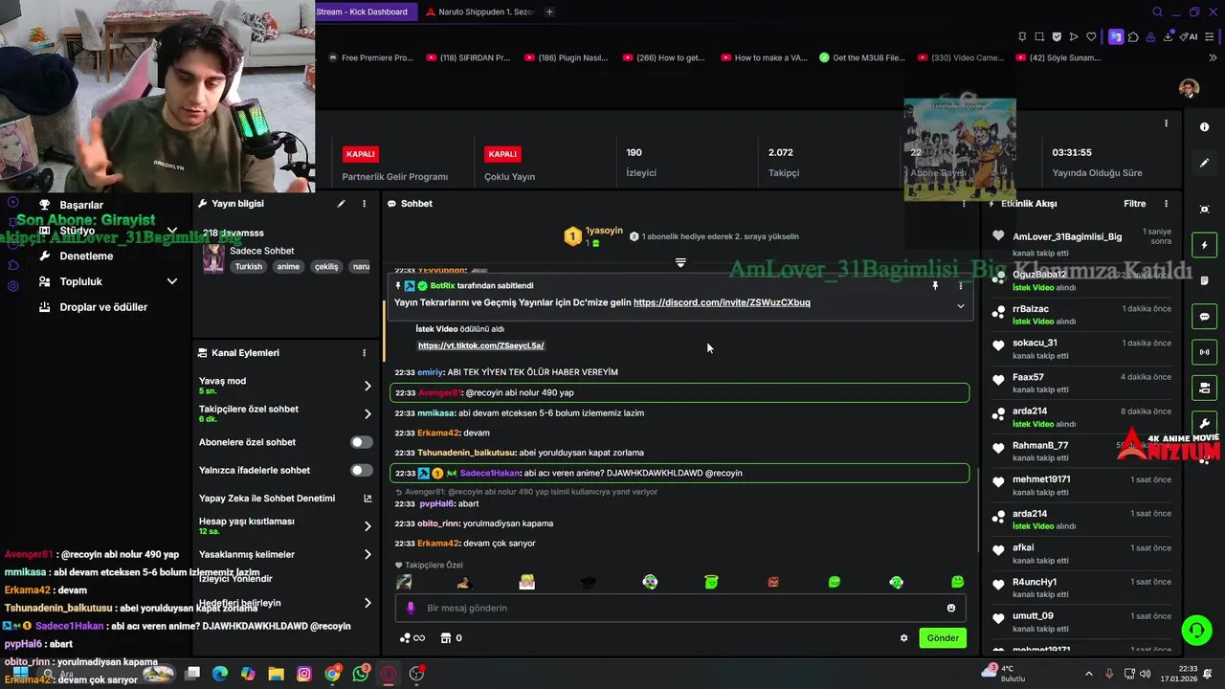1225x689 pixels.
Task: Click the green support headset bubble
Action: coord(1196,630)
